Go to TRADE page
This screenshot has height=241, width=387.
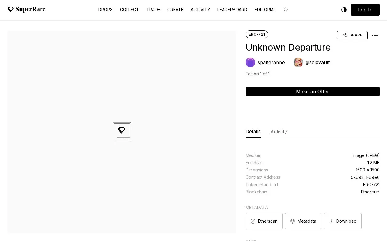153,10
